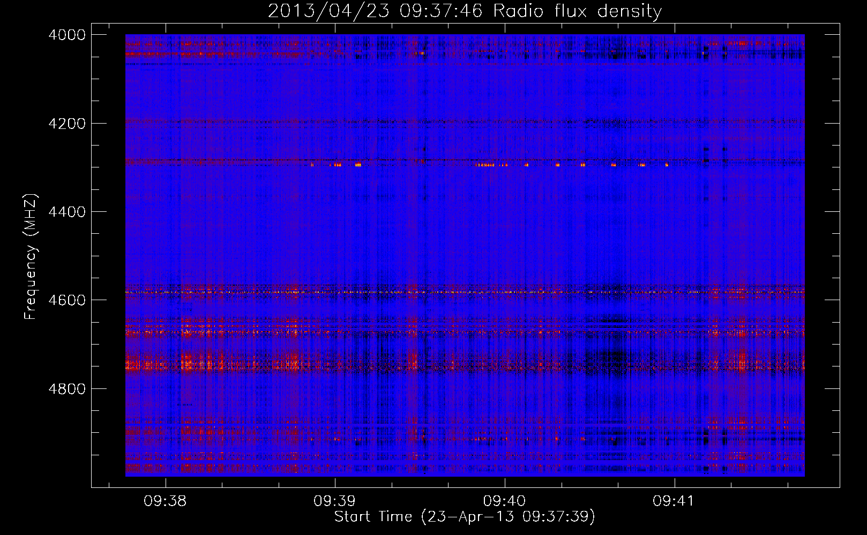This screenshot has height=535, width=867.
Task: Select the 4400 frequency axis label
Action: coord(66,212)
